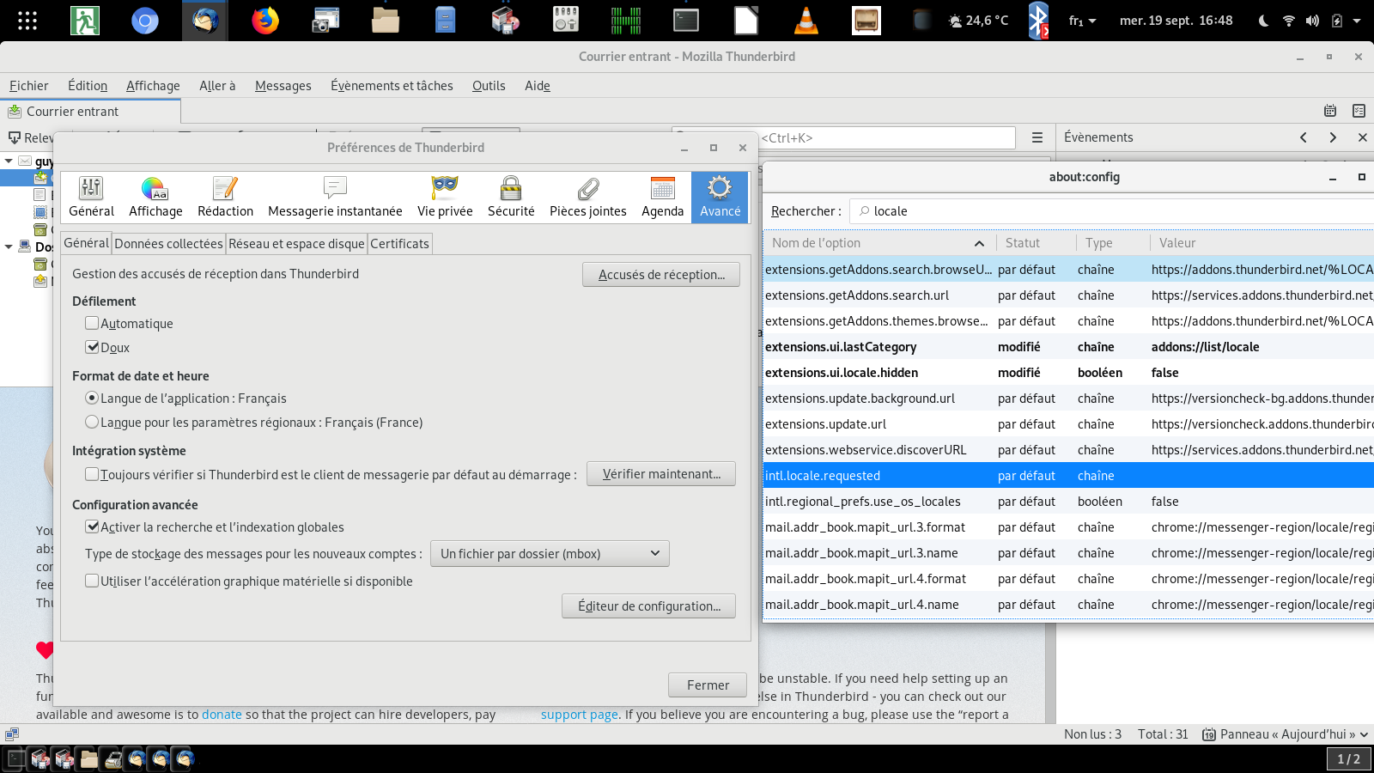Open Panneau « Aujourd'hui » dropdown arrow
The width and height of the screenshot is (1374, 773).
click(x=1364, y=734)
